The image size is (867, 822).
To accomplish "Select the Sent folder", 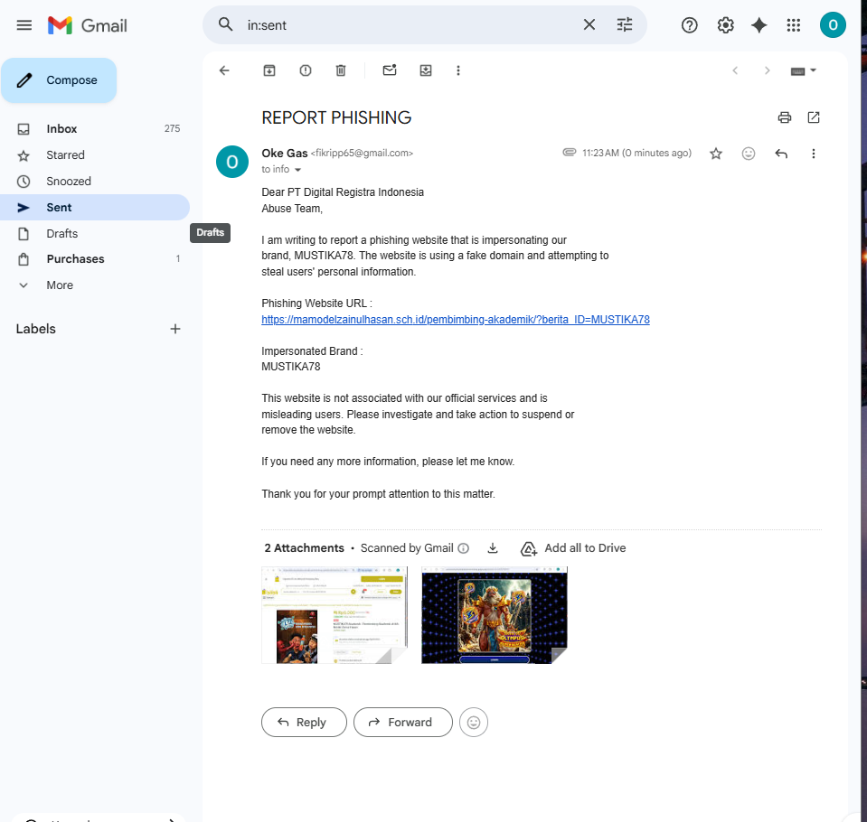I will (x=95, y=207).
